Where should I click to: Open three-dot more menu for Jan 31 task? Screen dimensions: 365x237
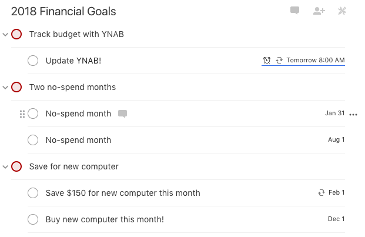tap(353, 115)
